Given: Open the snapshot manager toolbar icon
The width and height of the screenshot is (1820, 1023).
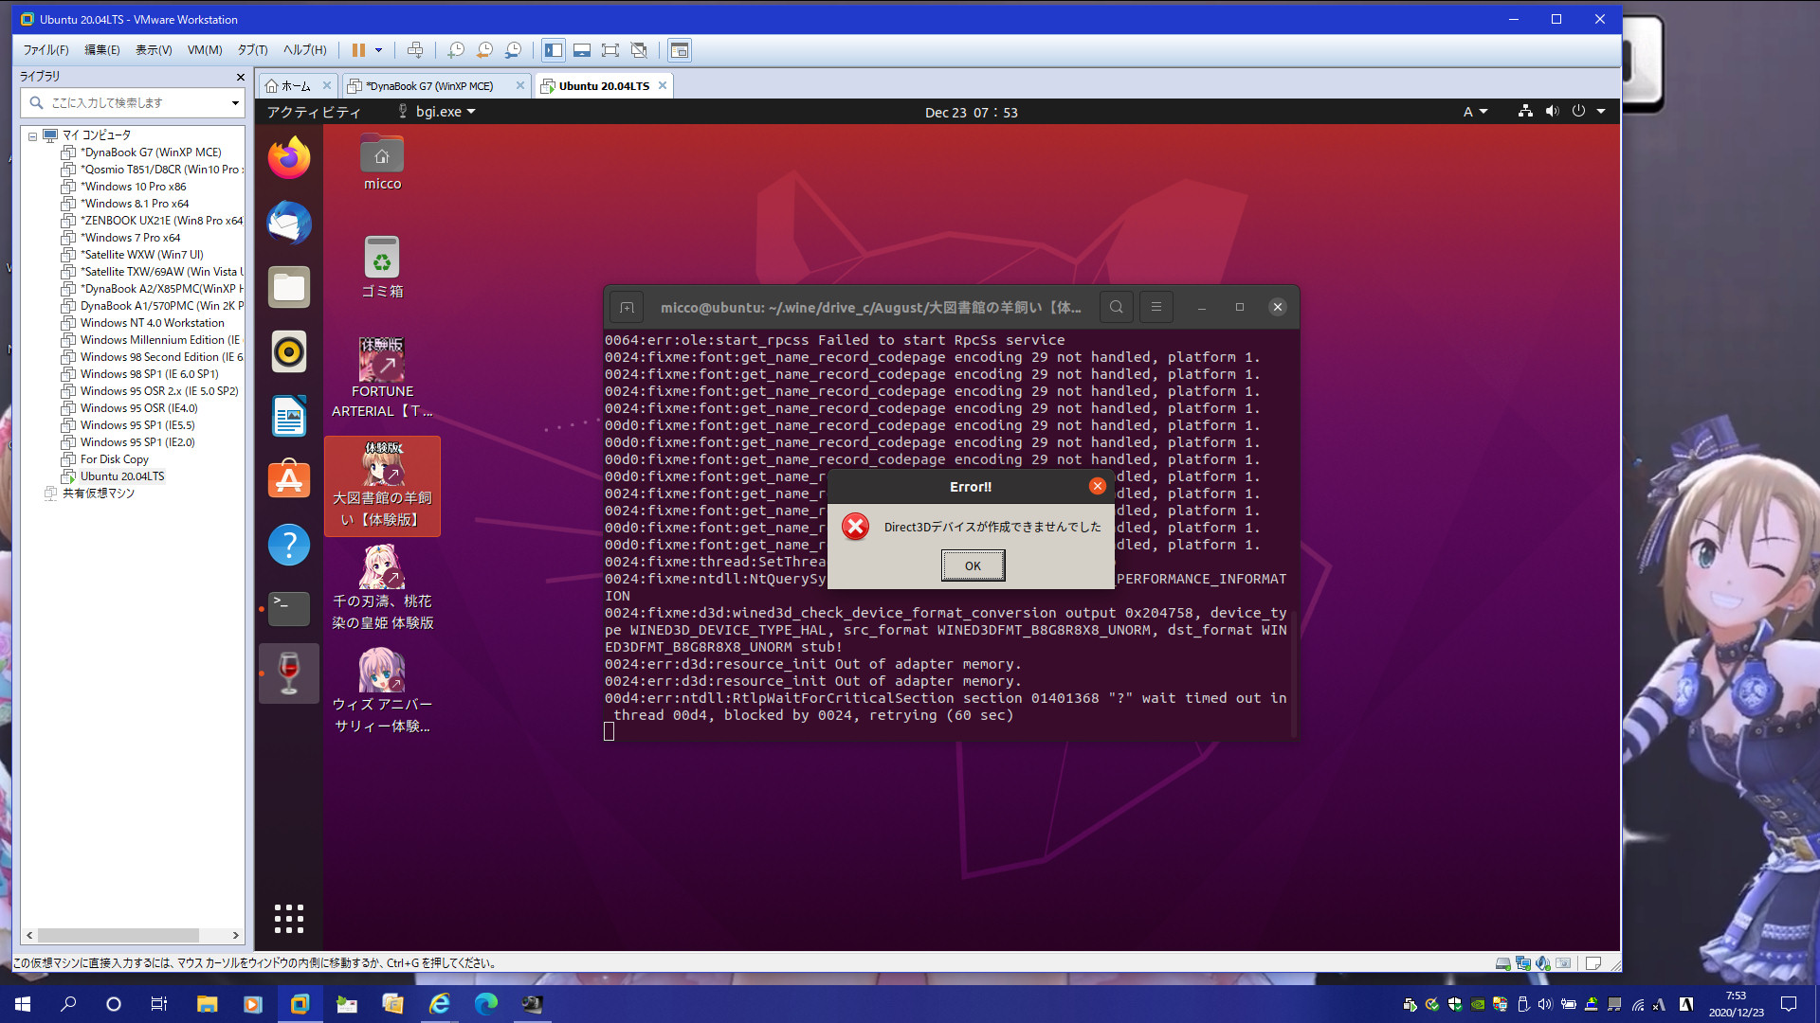Looking at the screenshot, I should (513, 50).
